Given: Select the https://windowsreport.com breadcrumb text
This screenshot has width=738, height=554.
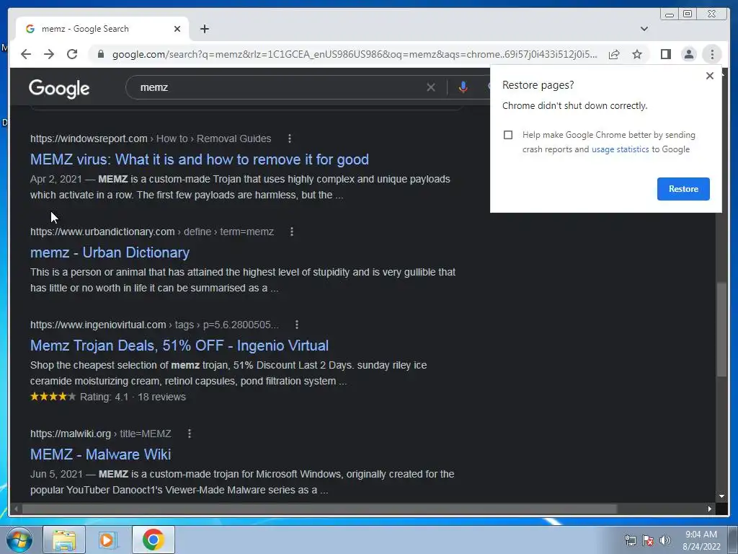Looking at the screenshot, I should [89, 138].
